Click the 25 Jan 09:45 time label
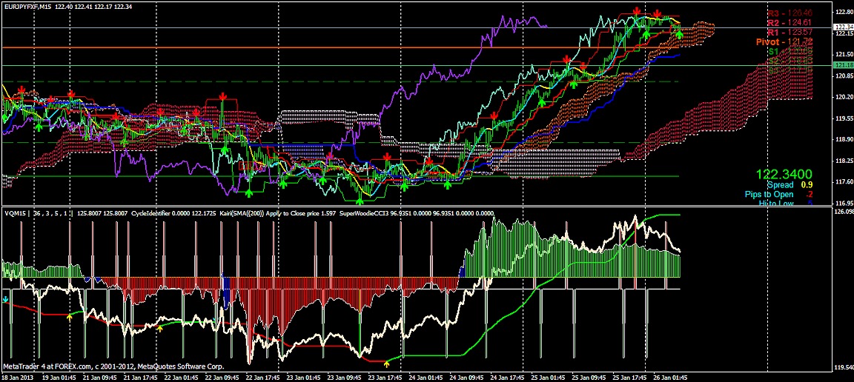The height and width of the screenshot is (382, 854). click(589, 377)
